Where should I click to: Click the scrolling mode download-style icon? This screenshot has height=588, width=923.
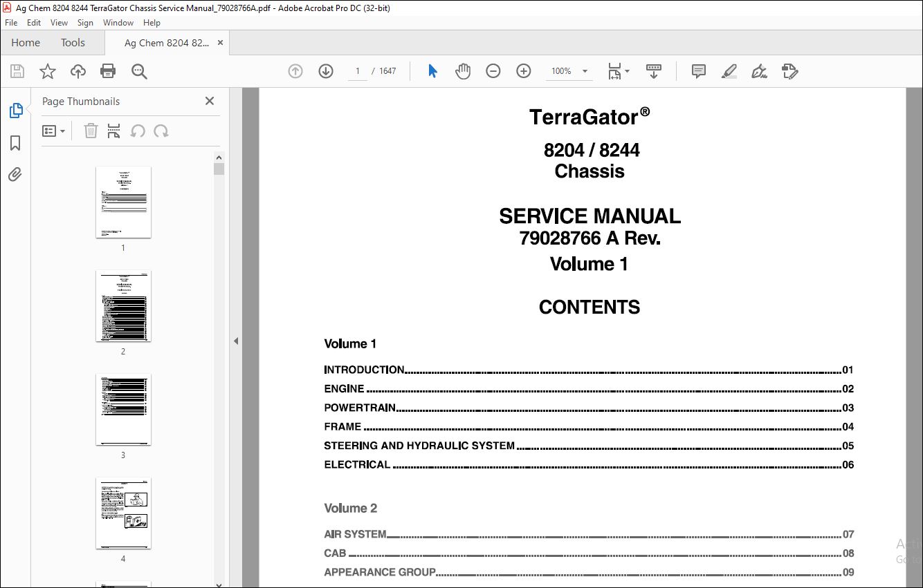click(x=654, y=71)
